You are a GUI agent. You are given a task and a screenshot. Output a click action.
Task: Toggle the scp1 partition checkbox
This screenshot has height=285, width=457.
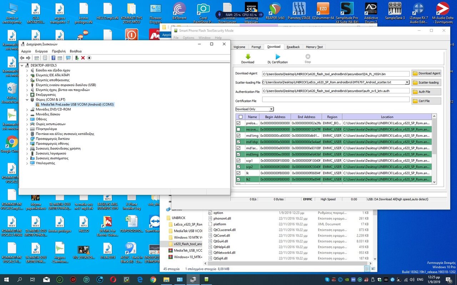238,161
